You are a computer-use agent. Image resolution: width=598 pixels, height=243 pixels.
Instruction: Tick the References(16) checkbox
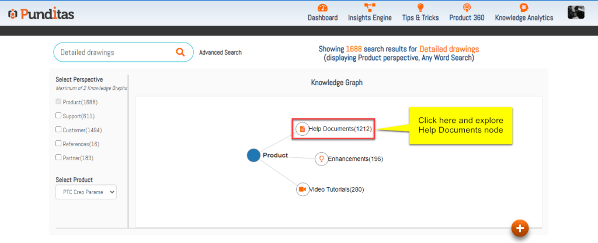58,143
